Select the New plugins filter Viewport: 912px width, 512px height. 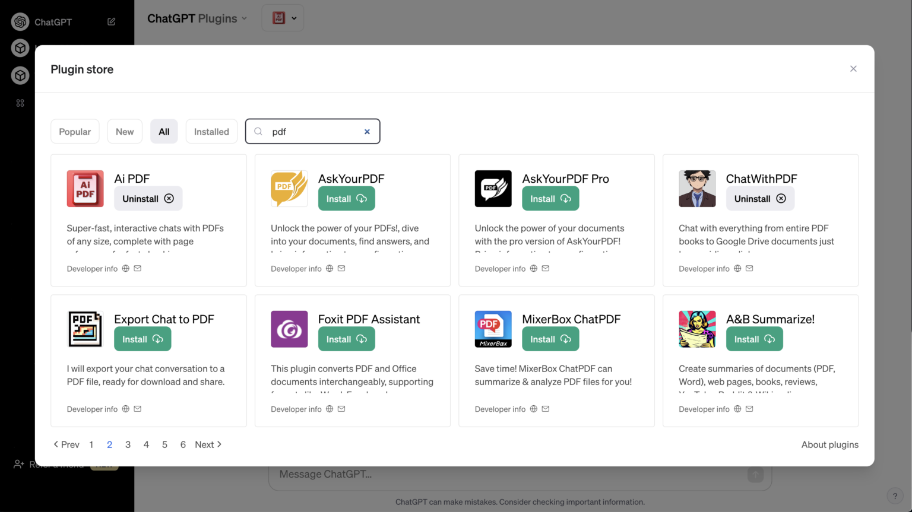(x=125, y=132)
